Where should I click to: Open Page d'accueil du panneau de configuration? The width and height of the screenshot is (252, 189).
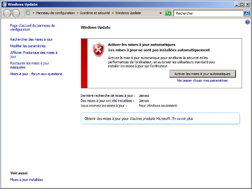pos(33,27)
